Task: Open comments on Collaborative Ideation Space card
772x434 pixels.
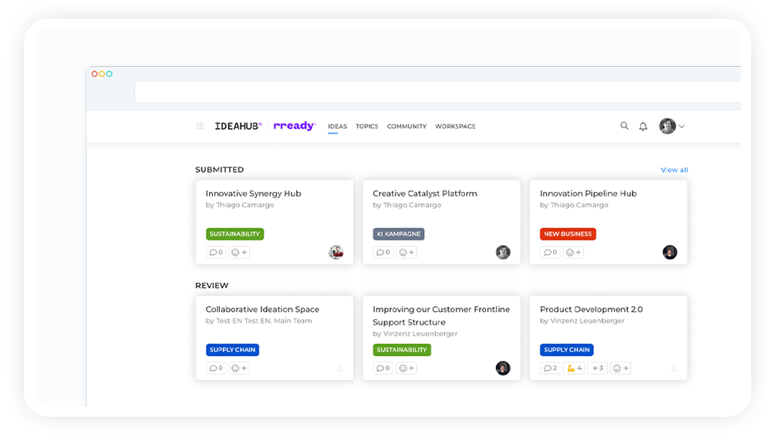Action: [x=216, y=368]
